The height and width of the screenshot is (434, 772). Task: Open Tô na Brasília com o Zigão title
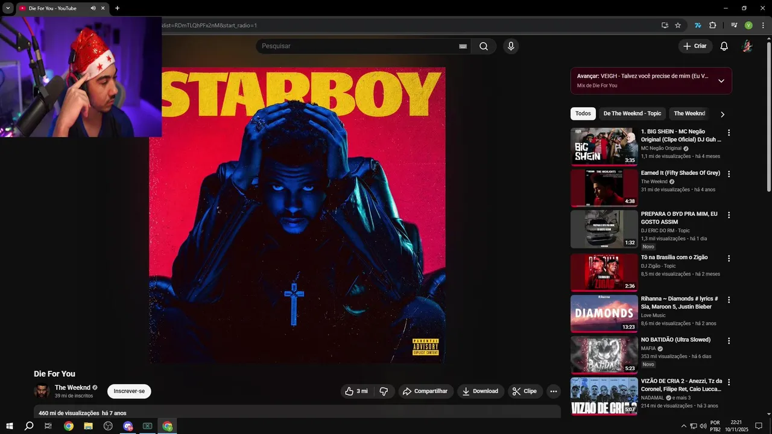(674, 257)
